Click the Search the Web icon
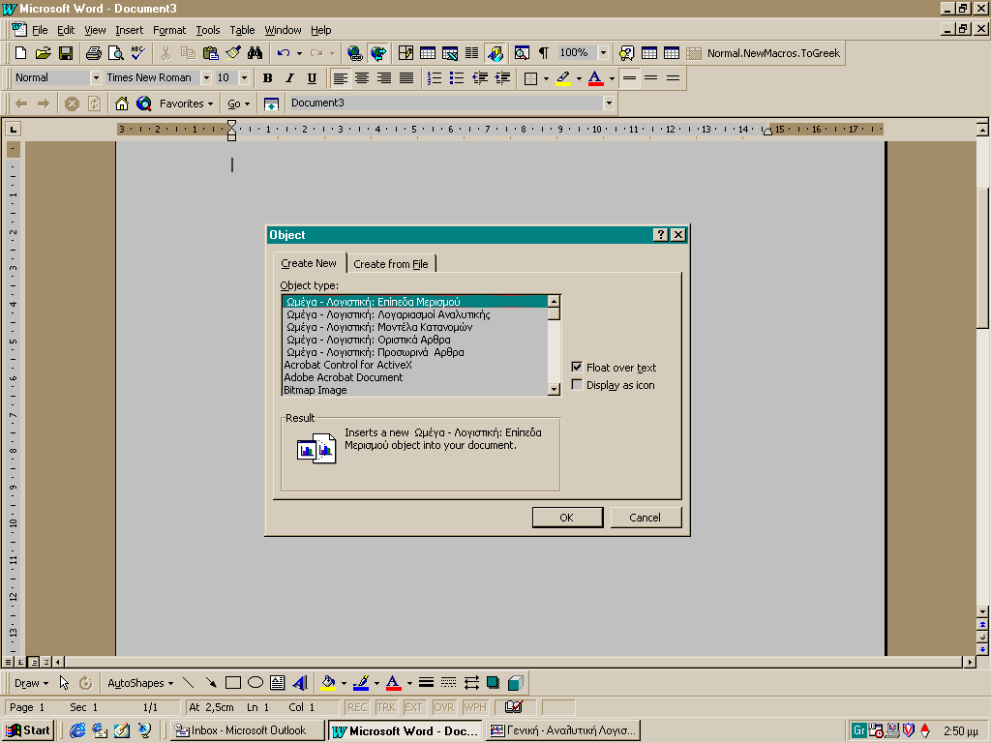Viewport: 991px width, 743px height. point(144,103)
